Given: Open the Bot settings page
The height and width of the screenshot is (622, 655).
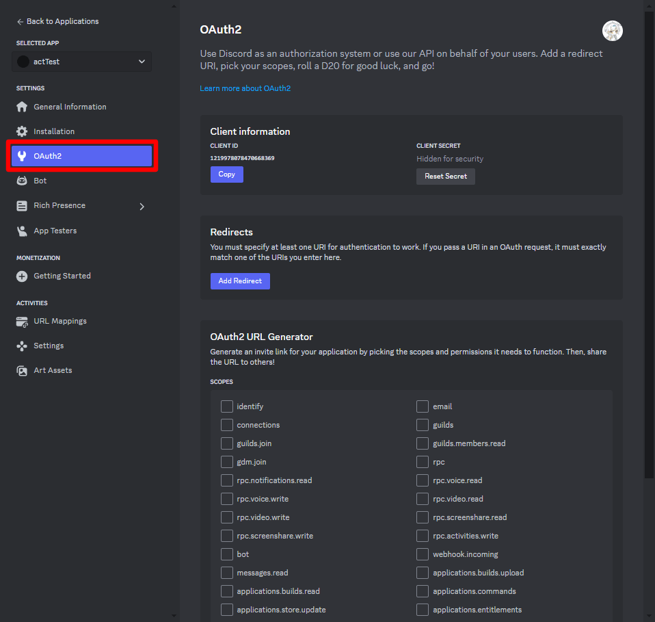Looking at the screenshot, I should [x=81, y=181].
